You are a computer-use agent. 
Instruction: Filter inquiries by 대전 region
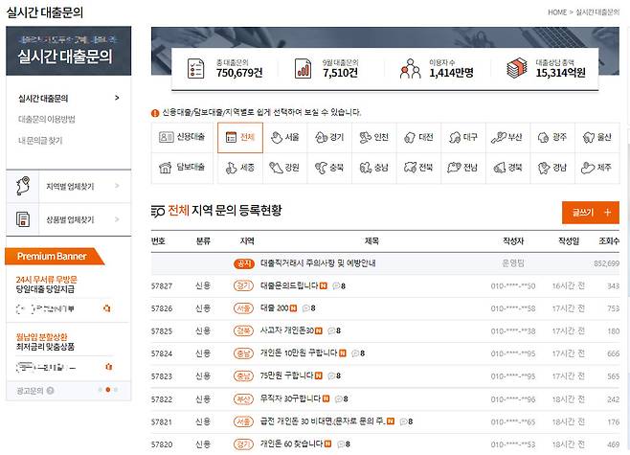418,138
